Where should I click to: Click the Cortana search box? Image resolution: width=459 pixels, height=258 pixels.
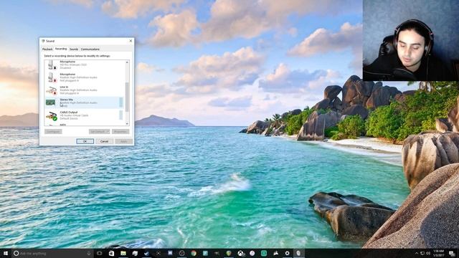(x=52, y=253)
